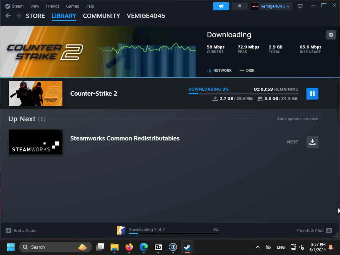Viewport: 340px width, 255px height.
Task: Click the taskbar Search box
Action: (x=55, y=247)
